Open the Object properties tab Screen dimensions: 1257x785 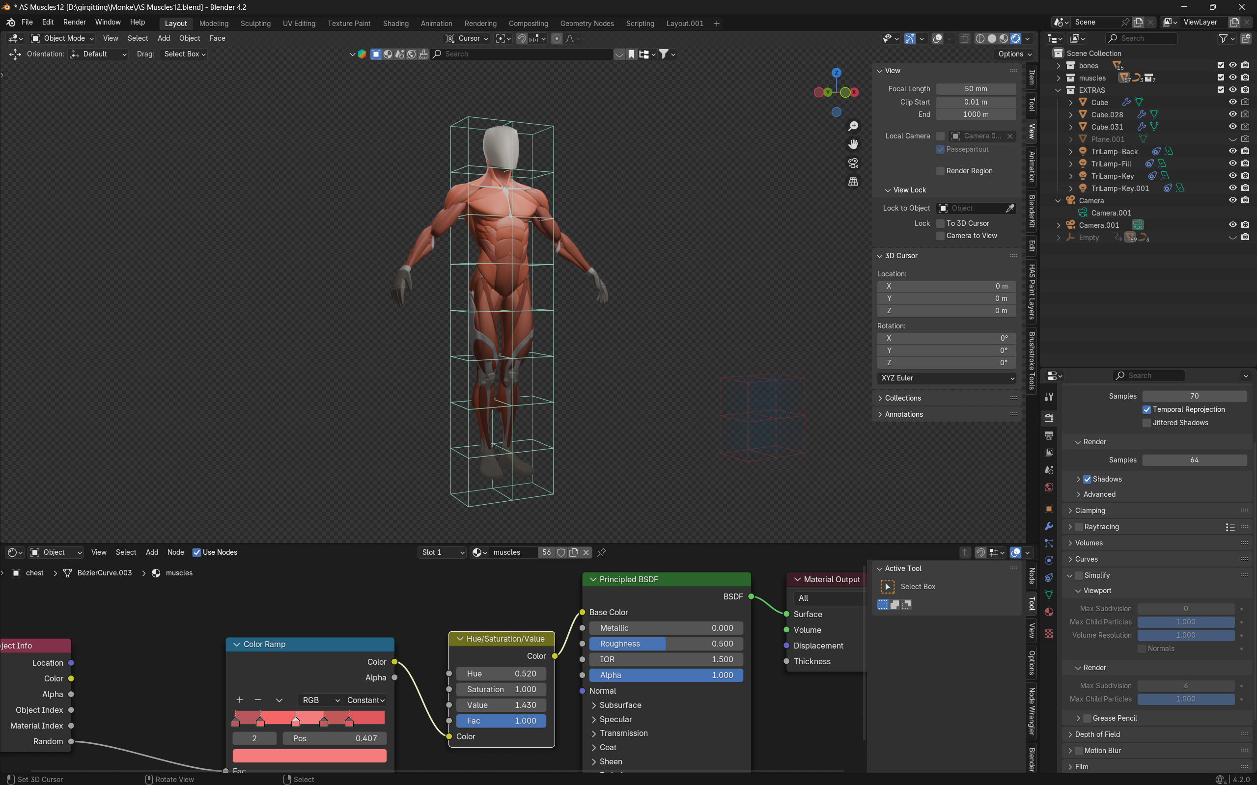1049,509
